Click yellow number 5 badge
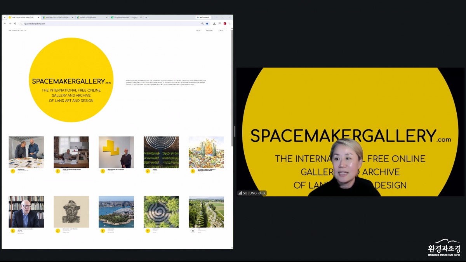The height and width of the screenshot is (262, 466). (x=193, y=171)
